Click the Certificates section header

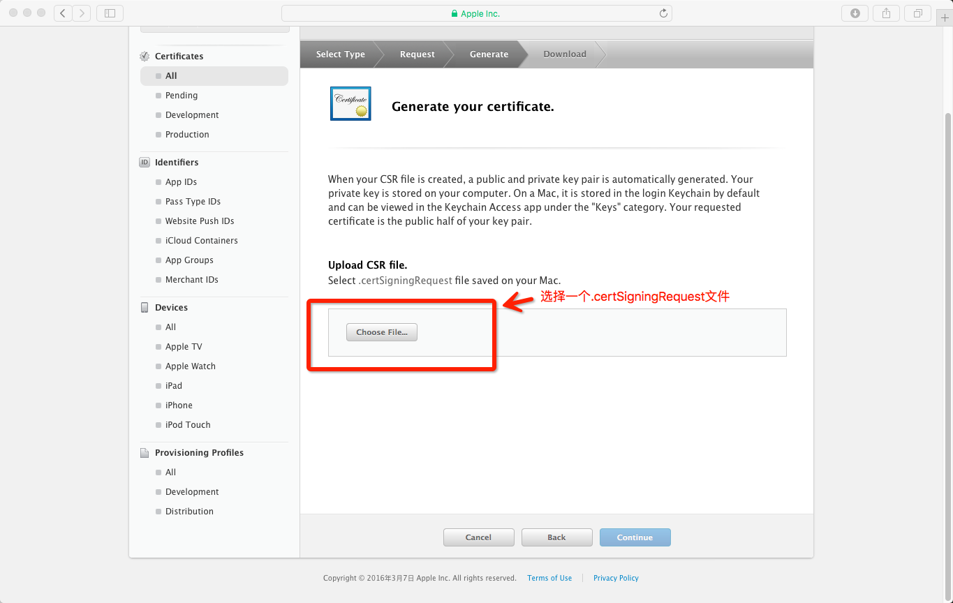click(179, 57)
